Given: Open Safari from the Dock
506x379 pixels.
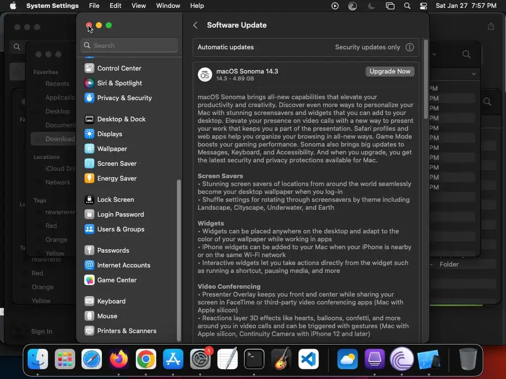Looking at the screenshot, I should point(91,359).
